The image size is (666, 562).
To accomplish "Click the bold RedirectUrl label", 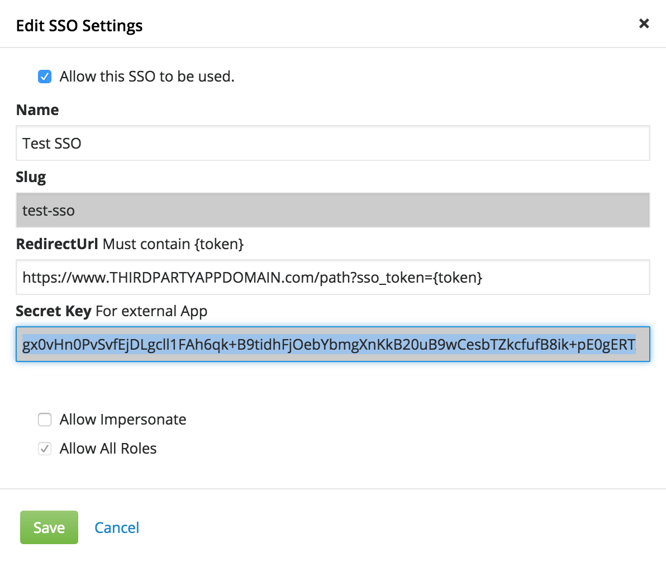I will 57,244.
